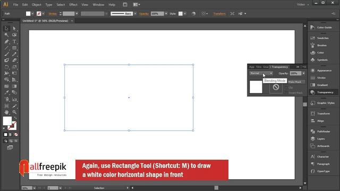Screen dimensions: 340x191
Task: Open the Effect menu
Action: pos(73,5)
